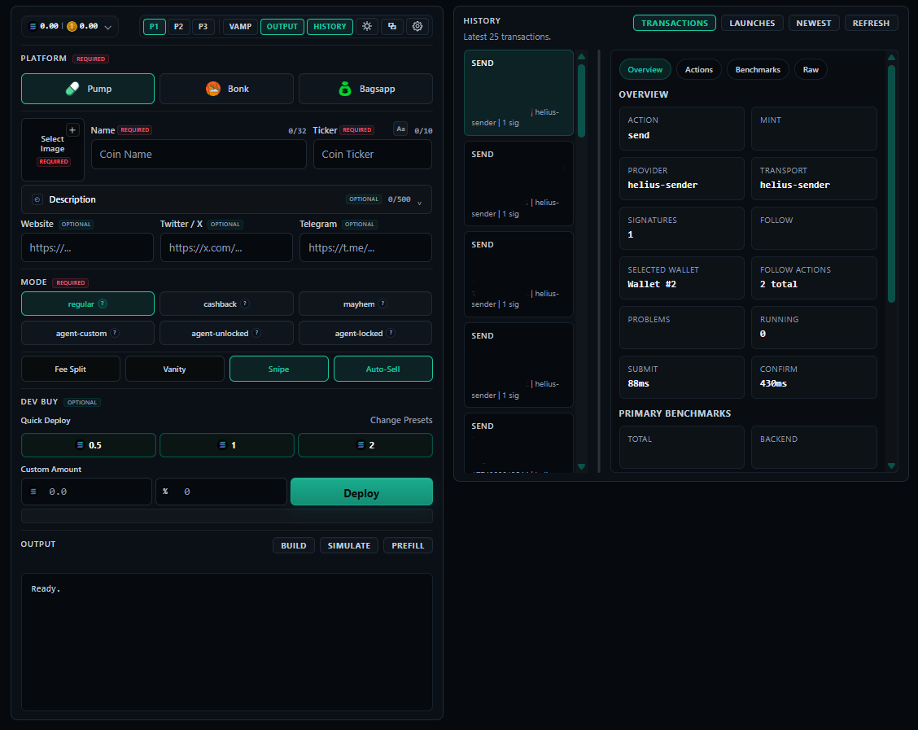918x730 pixels.
Task: Pick the 0.5 SOL quick deploy preset
Action: point(89,445)
